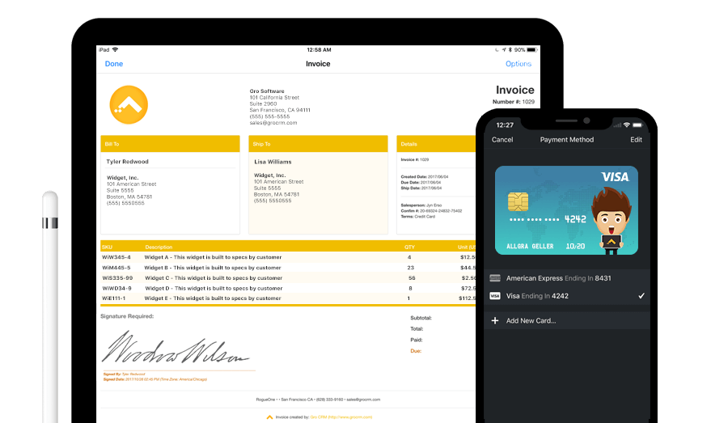Tap the gold chip on the Visa card
Screen dimensions: 728x423
tap(518, 201)
